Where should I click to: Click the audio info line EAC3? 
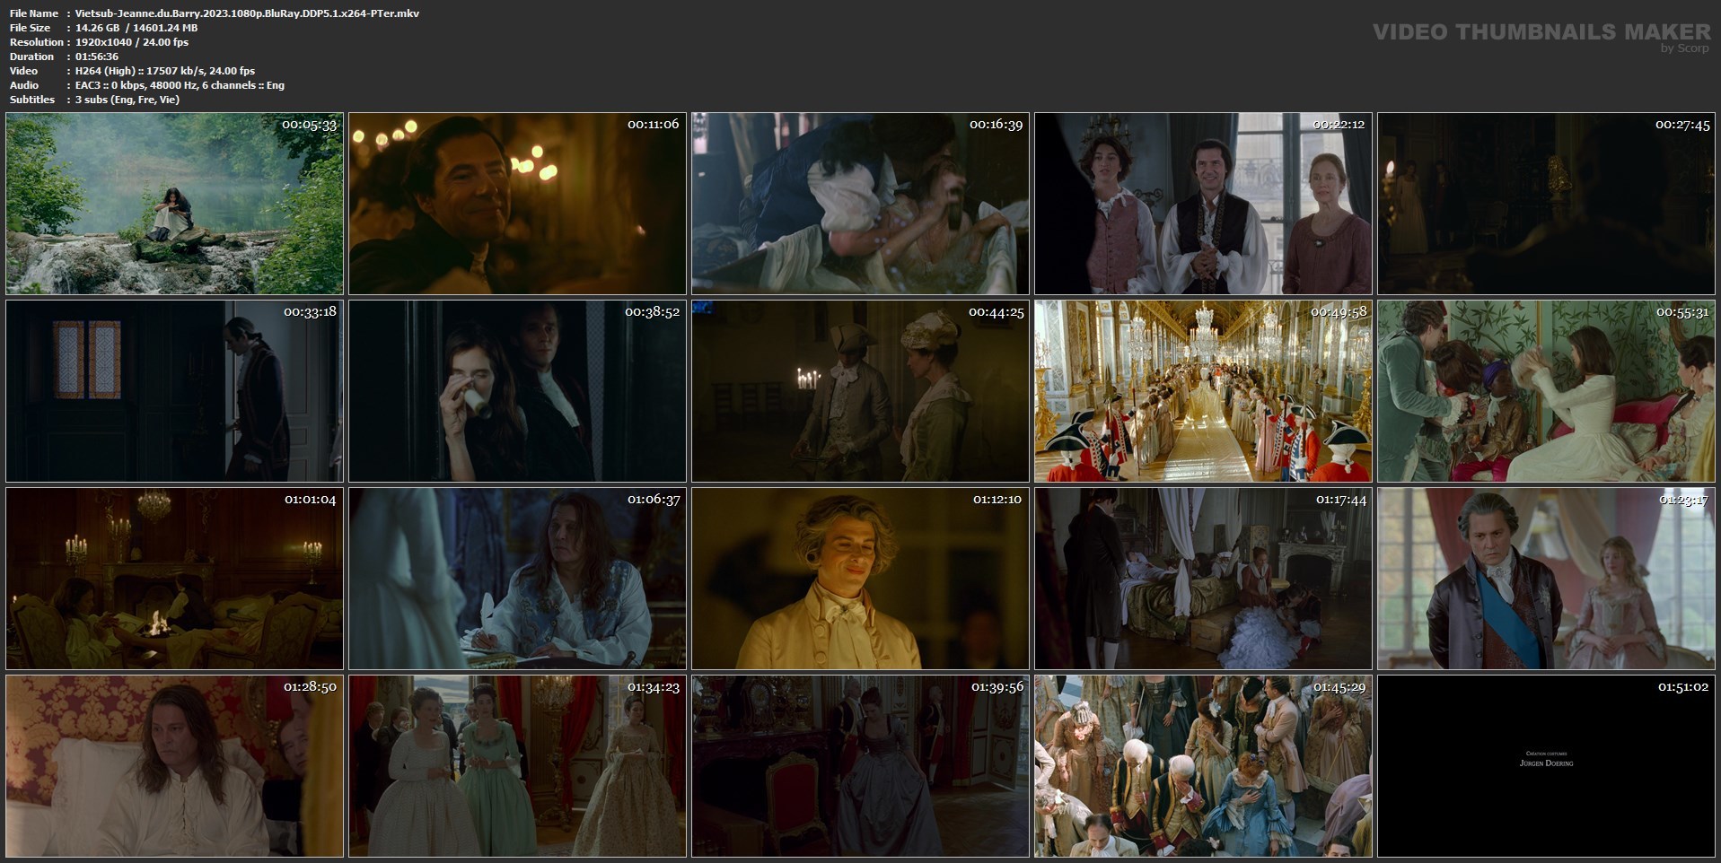click(180, 85)
